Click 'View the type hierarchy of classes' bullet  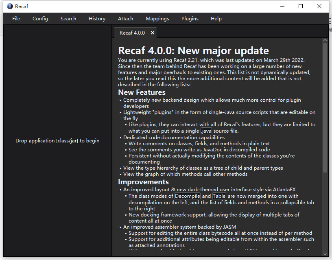(203, 168)
